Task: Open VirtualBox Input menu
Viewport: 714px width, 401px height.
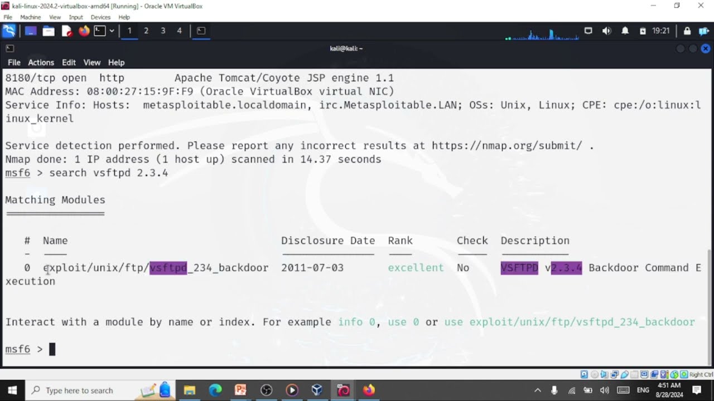Action: 76,17
